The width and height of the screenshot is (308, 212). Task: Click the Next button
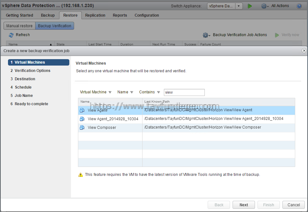pyautogui.click(x=243, y=205)
